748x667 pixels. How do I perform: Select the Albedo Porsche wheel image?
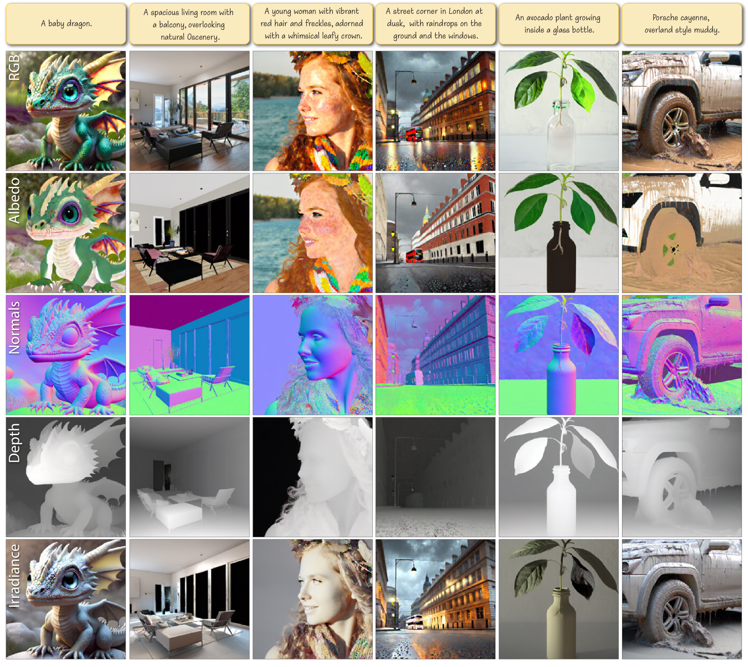point(682,233)
